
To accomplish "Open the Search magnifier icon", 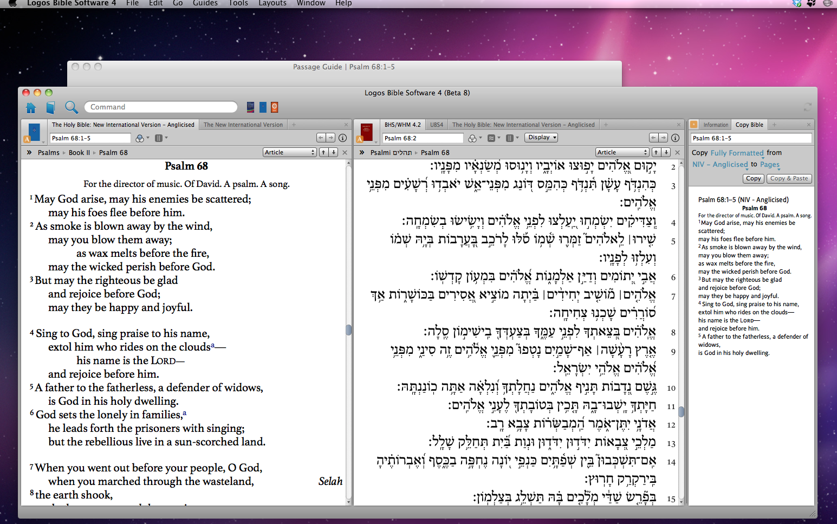I will [x=72, y=107].
